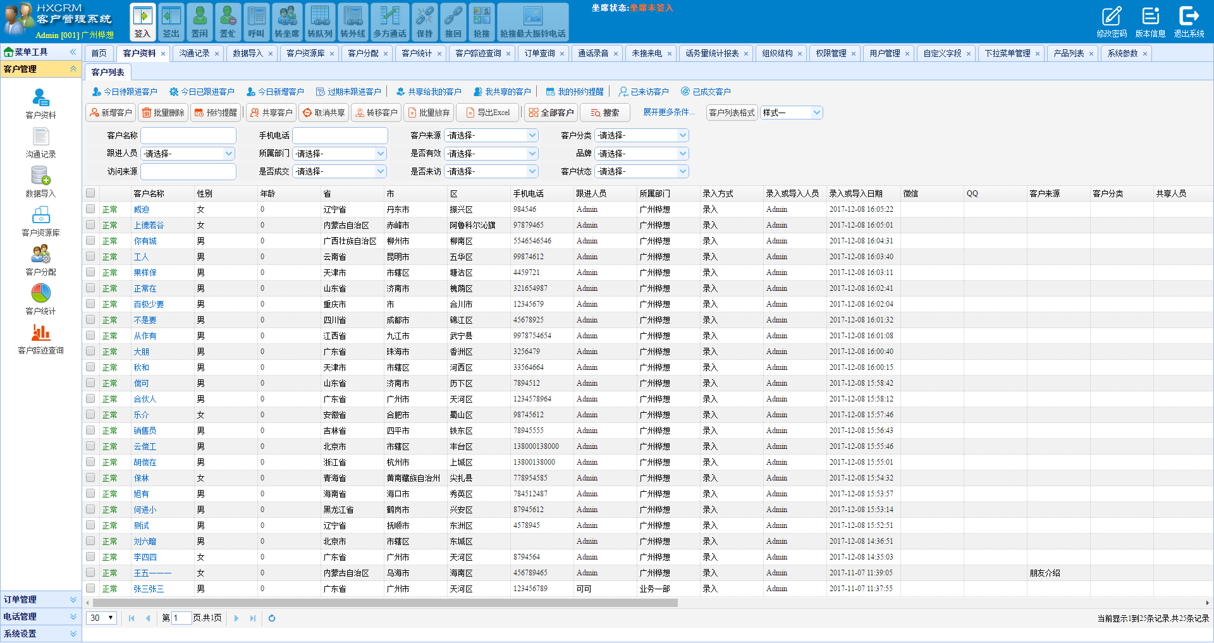
Task: Click the 批量删除 button
Action: (x=163, y=113)
